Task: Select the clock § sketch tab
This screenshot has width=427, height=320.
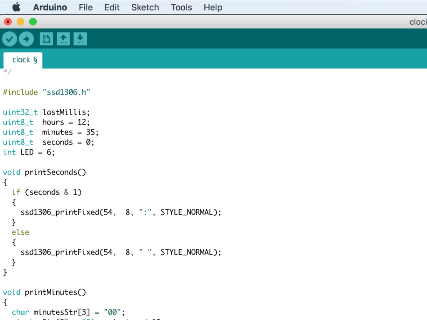Action: pyautogui.click(x=23, y=60)
